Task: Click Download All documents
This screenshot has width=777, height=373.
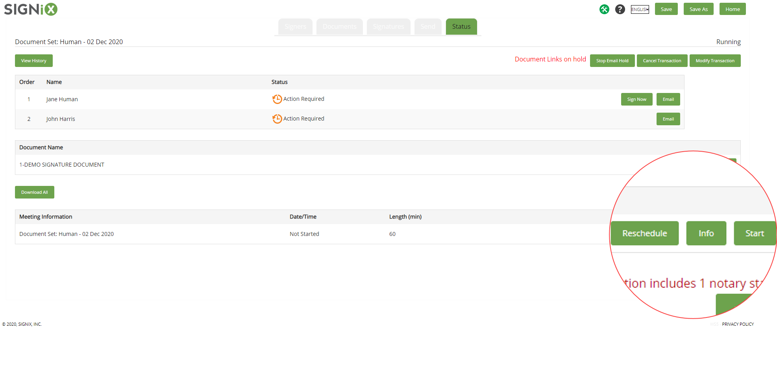Action: point(35,192)
